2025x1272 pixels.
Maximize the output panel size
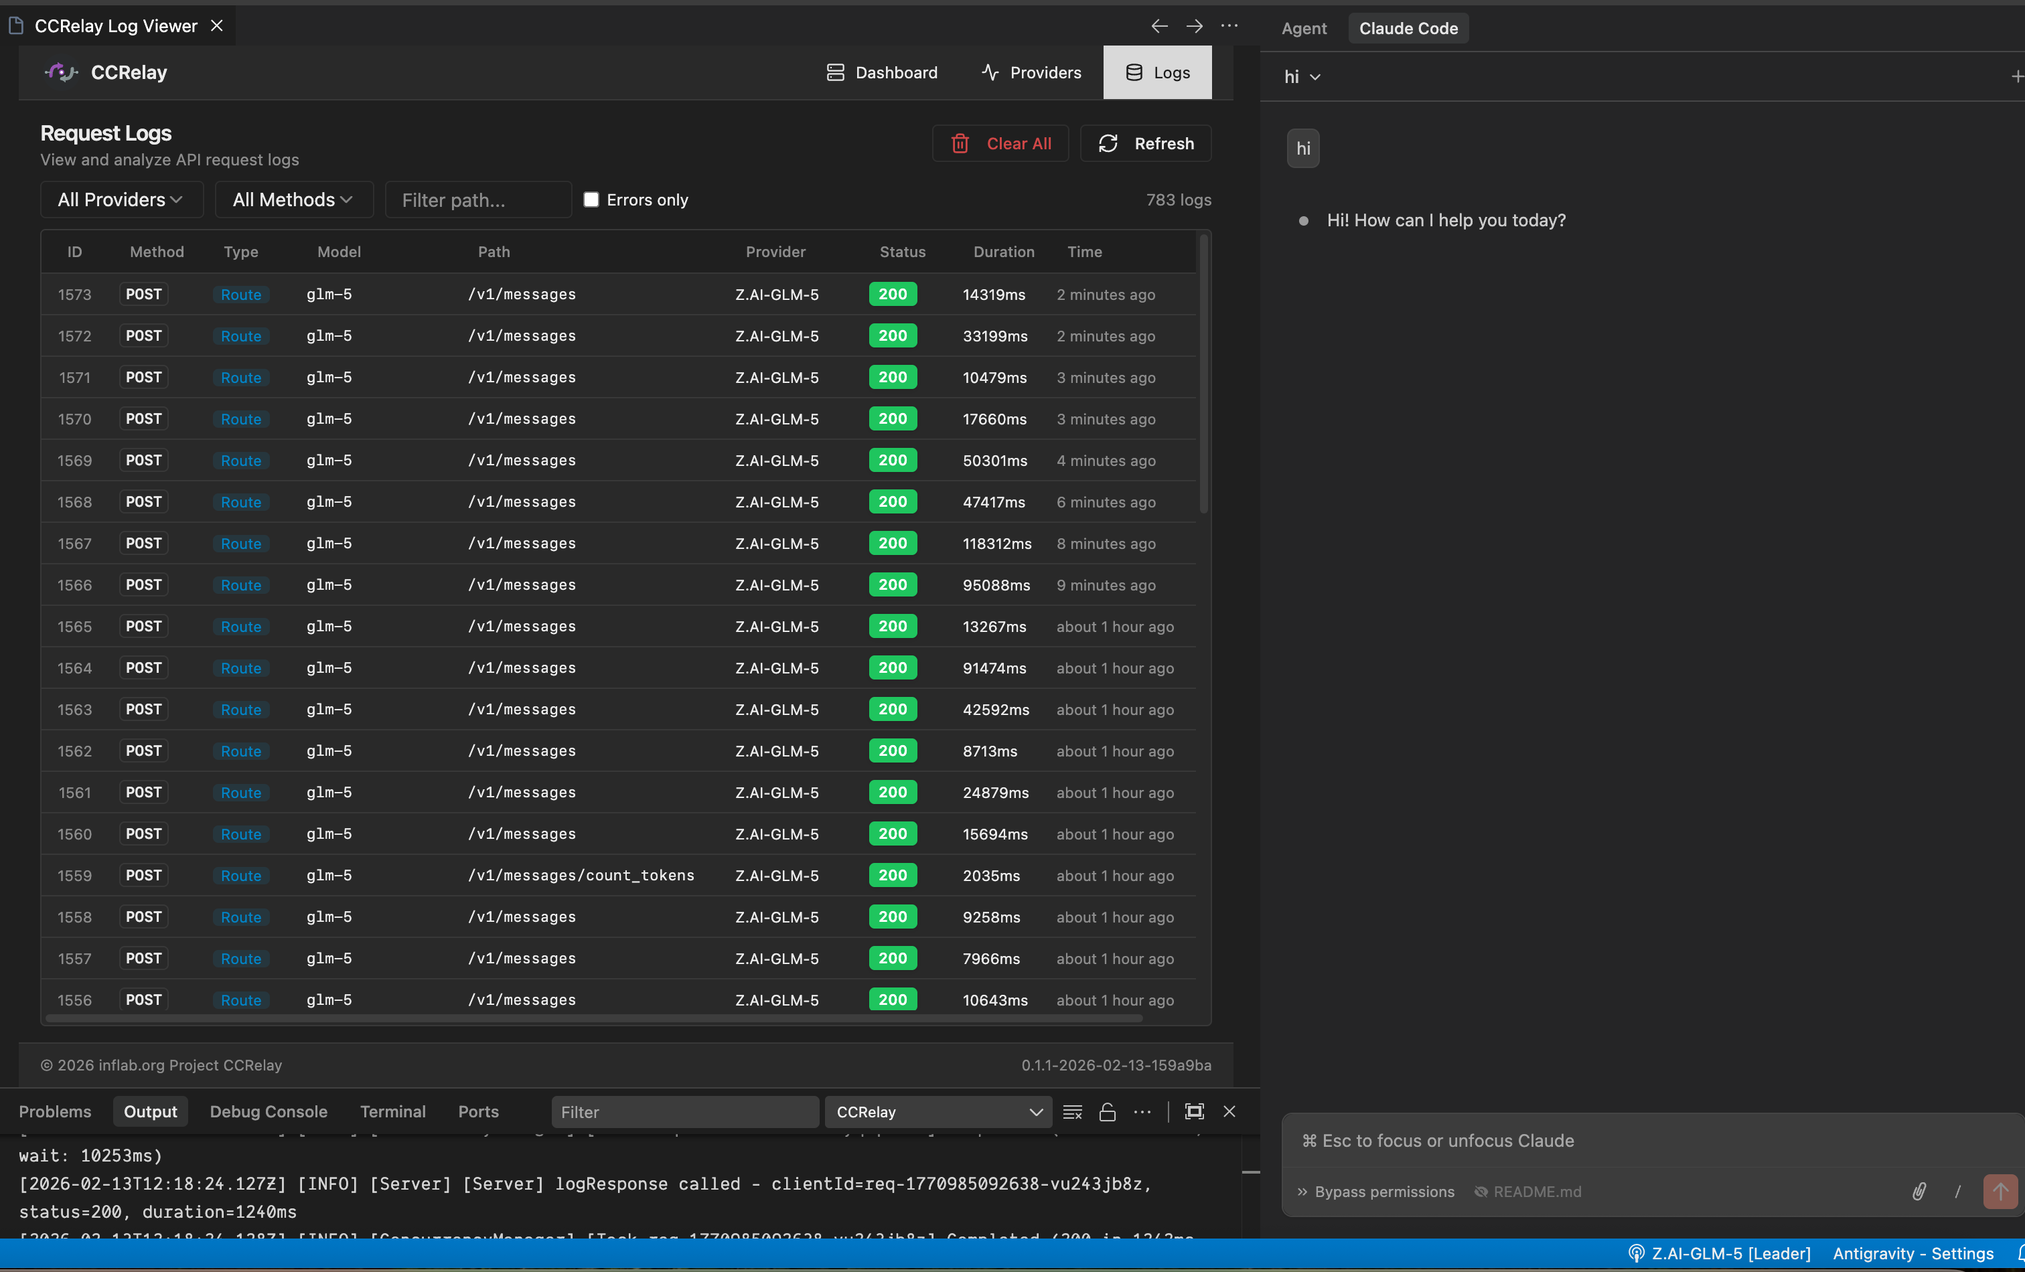point(1194,1111)
